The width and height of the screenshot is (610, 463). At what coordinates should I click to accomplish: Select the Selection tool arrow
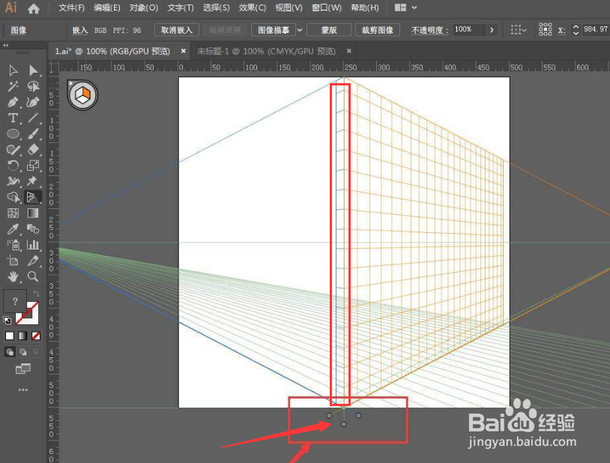pos(13,70)
